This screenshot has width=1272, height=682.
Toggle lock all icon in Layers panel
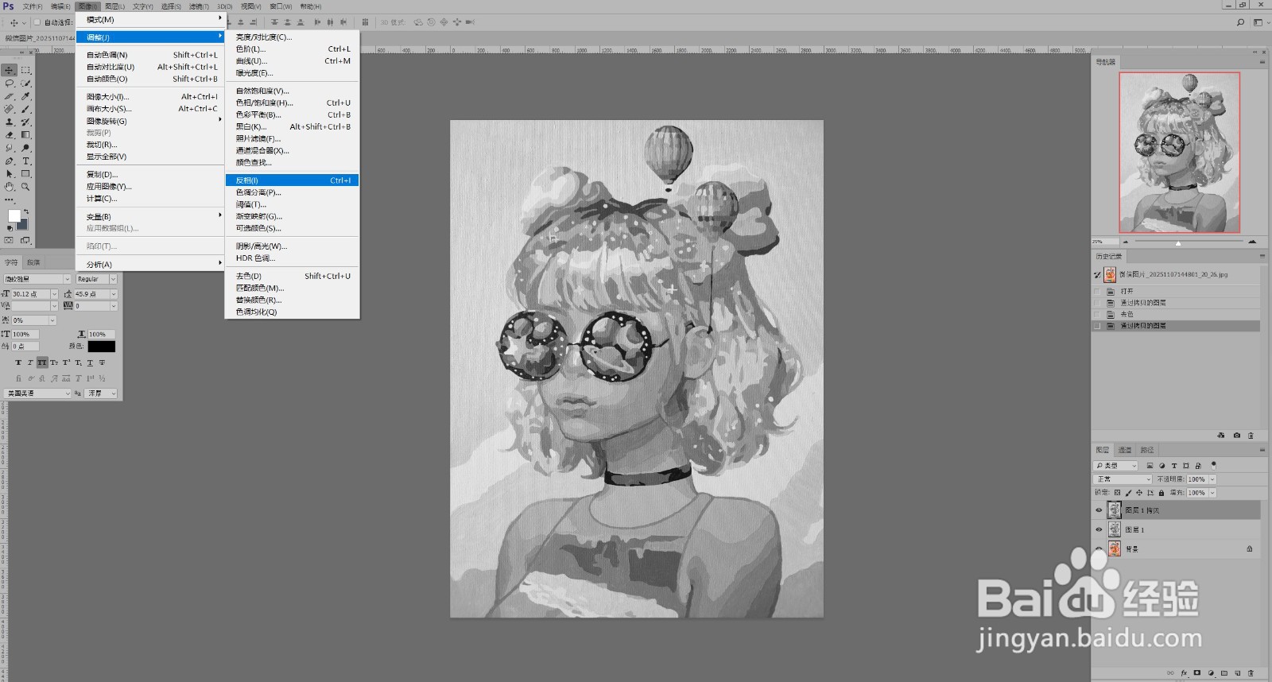coord(1161,493)
